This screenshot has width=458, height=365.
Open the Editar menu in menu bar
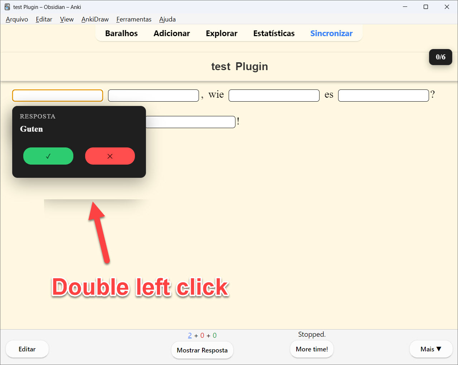[44, 19]
